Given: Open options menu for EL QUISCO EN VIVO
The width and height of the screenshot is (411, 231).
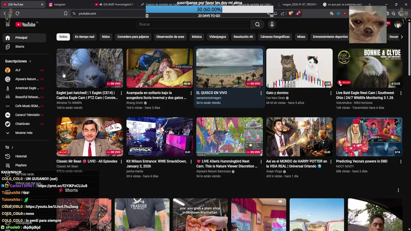Looking at the screenshot, I should click(261, 93).
